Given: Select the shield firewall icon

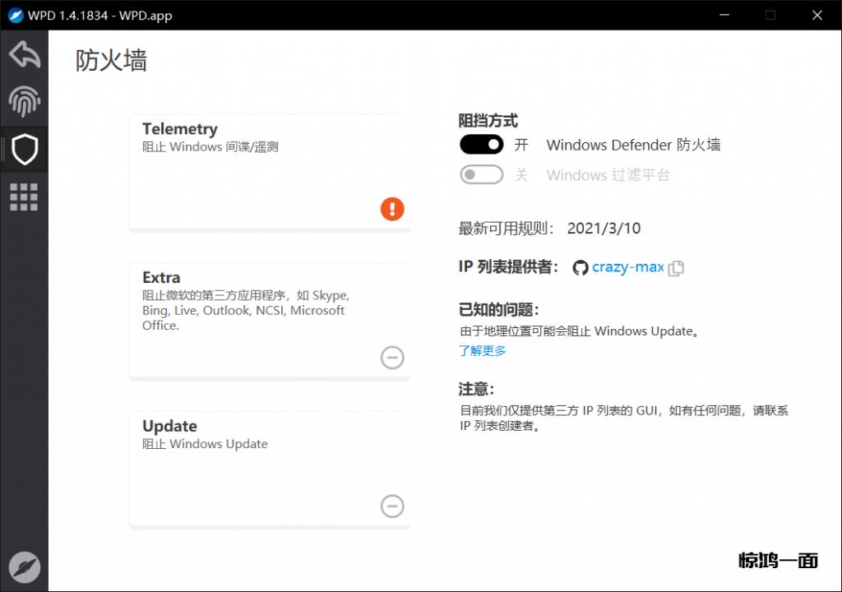Looking at the screenshot, I should (x=25, y=150).
